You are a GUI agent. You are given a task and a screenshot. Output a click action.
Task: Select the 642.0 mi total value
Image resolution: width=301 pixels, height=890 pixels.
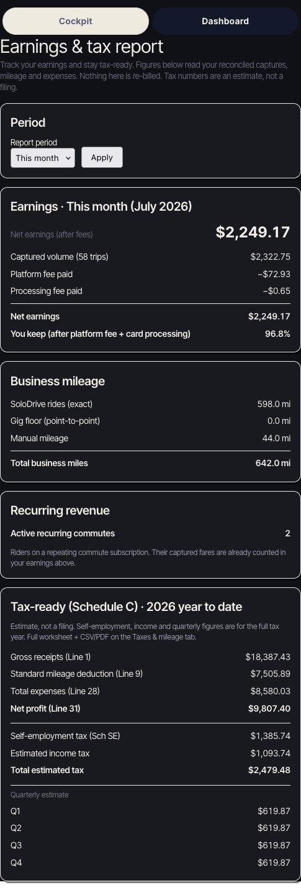click(x=273, y=463)
